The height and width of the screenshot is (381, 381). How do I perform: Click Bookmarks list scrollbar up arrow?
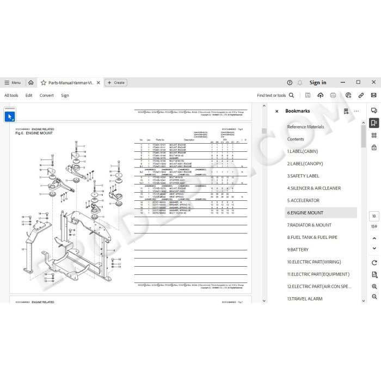coord(364,123)
